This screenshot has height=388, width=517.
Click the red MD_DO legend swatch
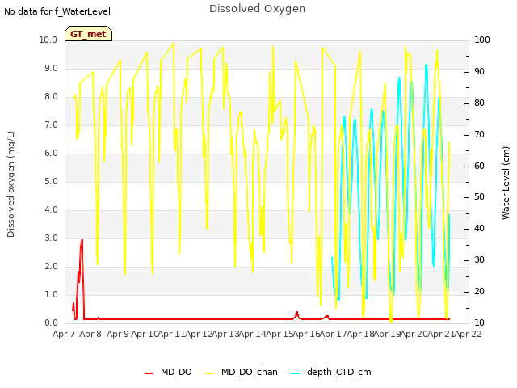[149, 373]
